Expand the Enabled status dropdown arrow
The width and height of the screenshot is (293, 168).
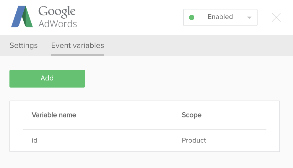249,17
